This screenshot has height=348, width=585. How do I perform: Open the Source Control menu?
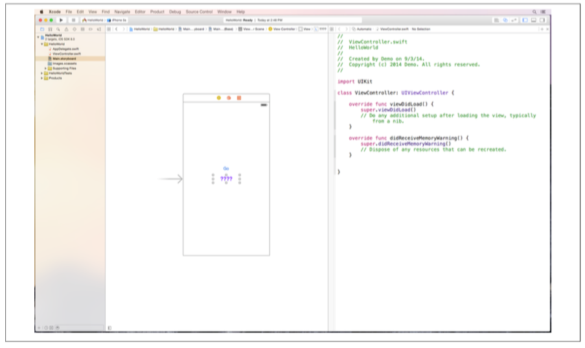200,12
